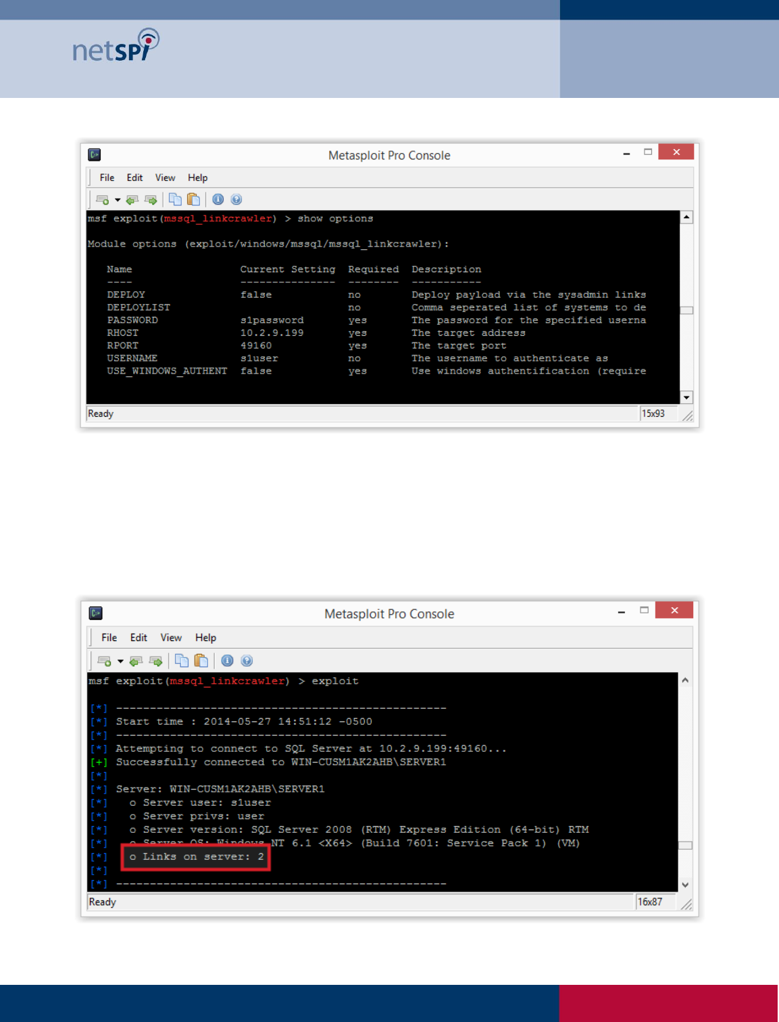Click the scroll up arrow in the exploit window
The height and width of the screenshot is (1022, 779).
(x=685, y=680)
